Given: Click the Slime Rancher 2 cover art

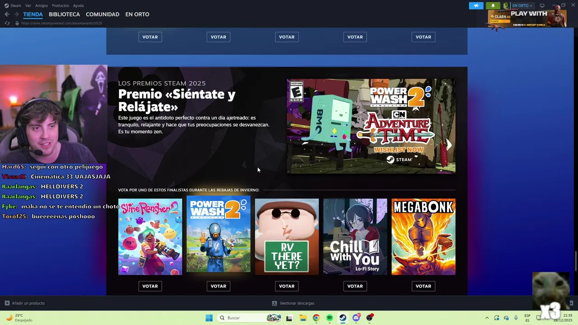Looking at the screenshot, I should 150,237.
